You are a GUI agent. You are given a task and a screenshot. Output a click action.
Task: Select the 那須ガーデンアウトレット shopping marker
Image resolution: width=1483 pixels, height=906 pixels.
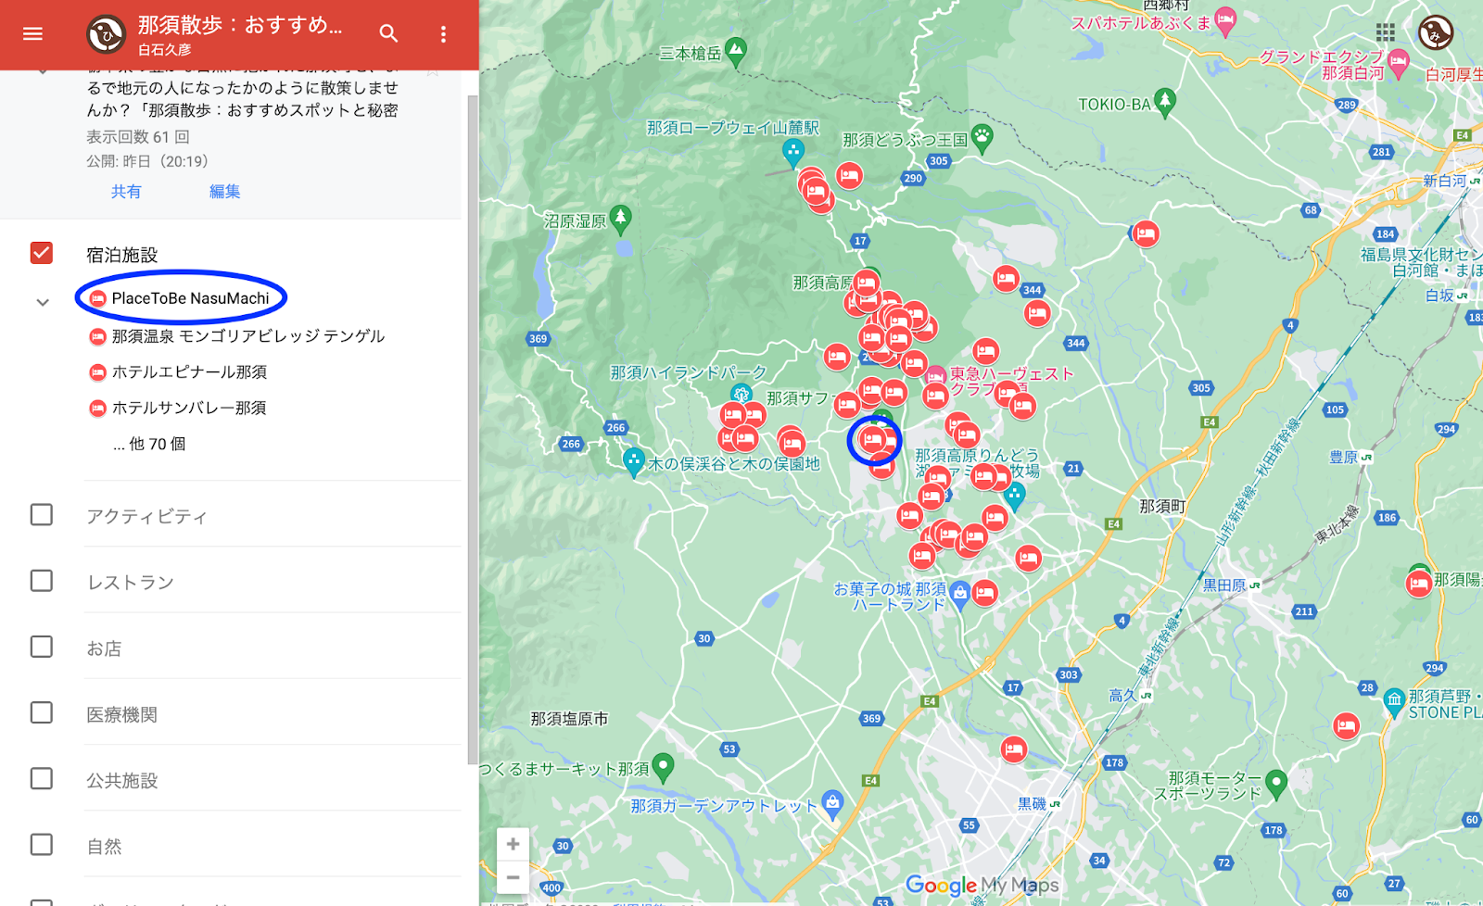[832, 805]
